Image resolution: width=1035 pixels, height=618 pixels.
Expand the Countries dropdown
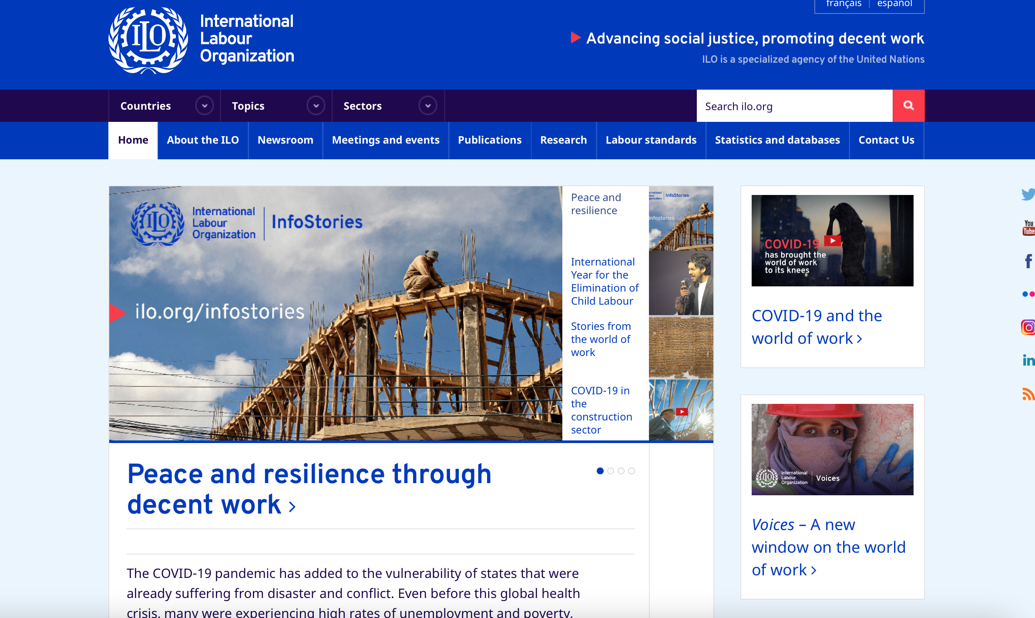click(x=204, y=106)
